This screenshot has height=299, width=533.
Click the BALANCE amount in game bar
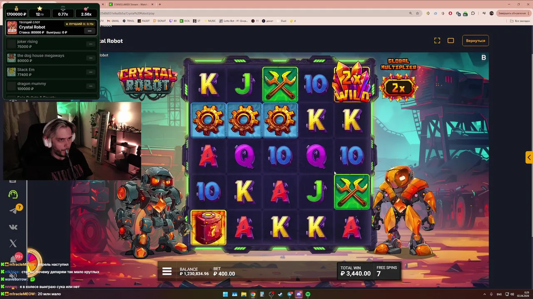[194, 274]
